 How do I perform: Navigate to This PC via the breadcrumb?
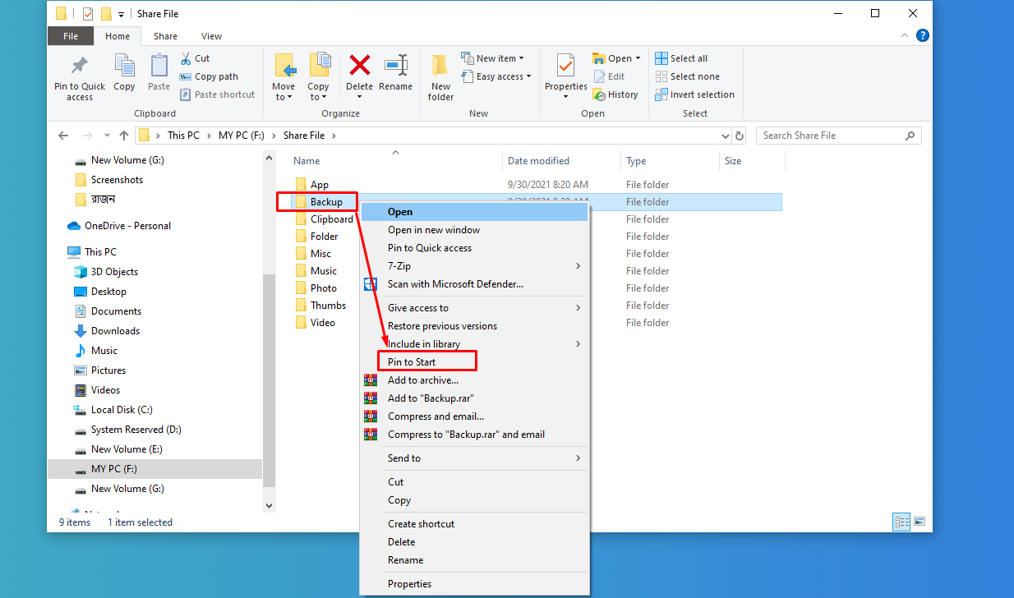pos(182,135)
